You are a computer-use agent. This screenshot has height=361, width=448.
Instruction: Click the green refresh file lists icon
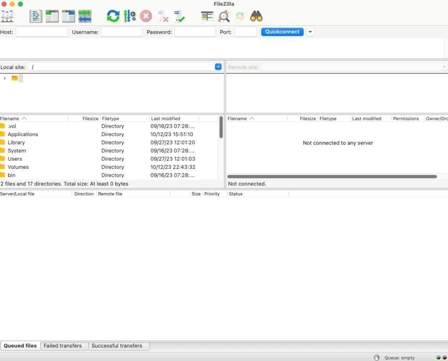click(x=113, y=16)
